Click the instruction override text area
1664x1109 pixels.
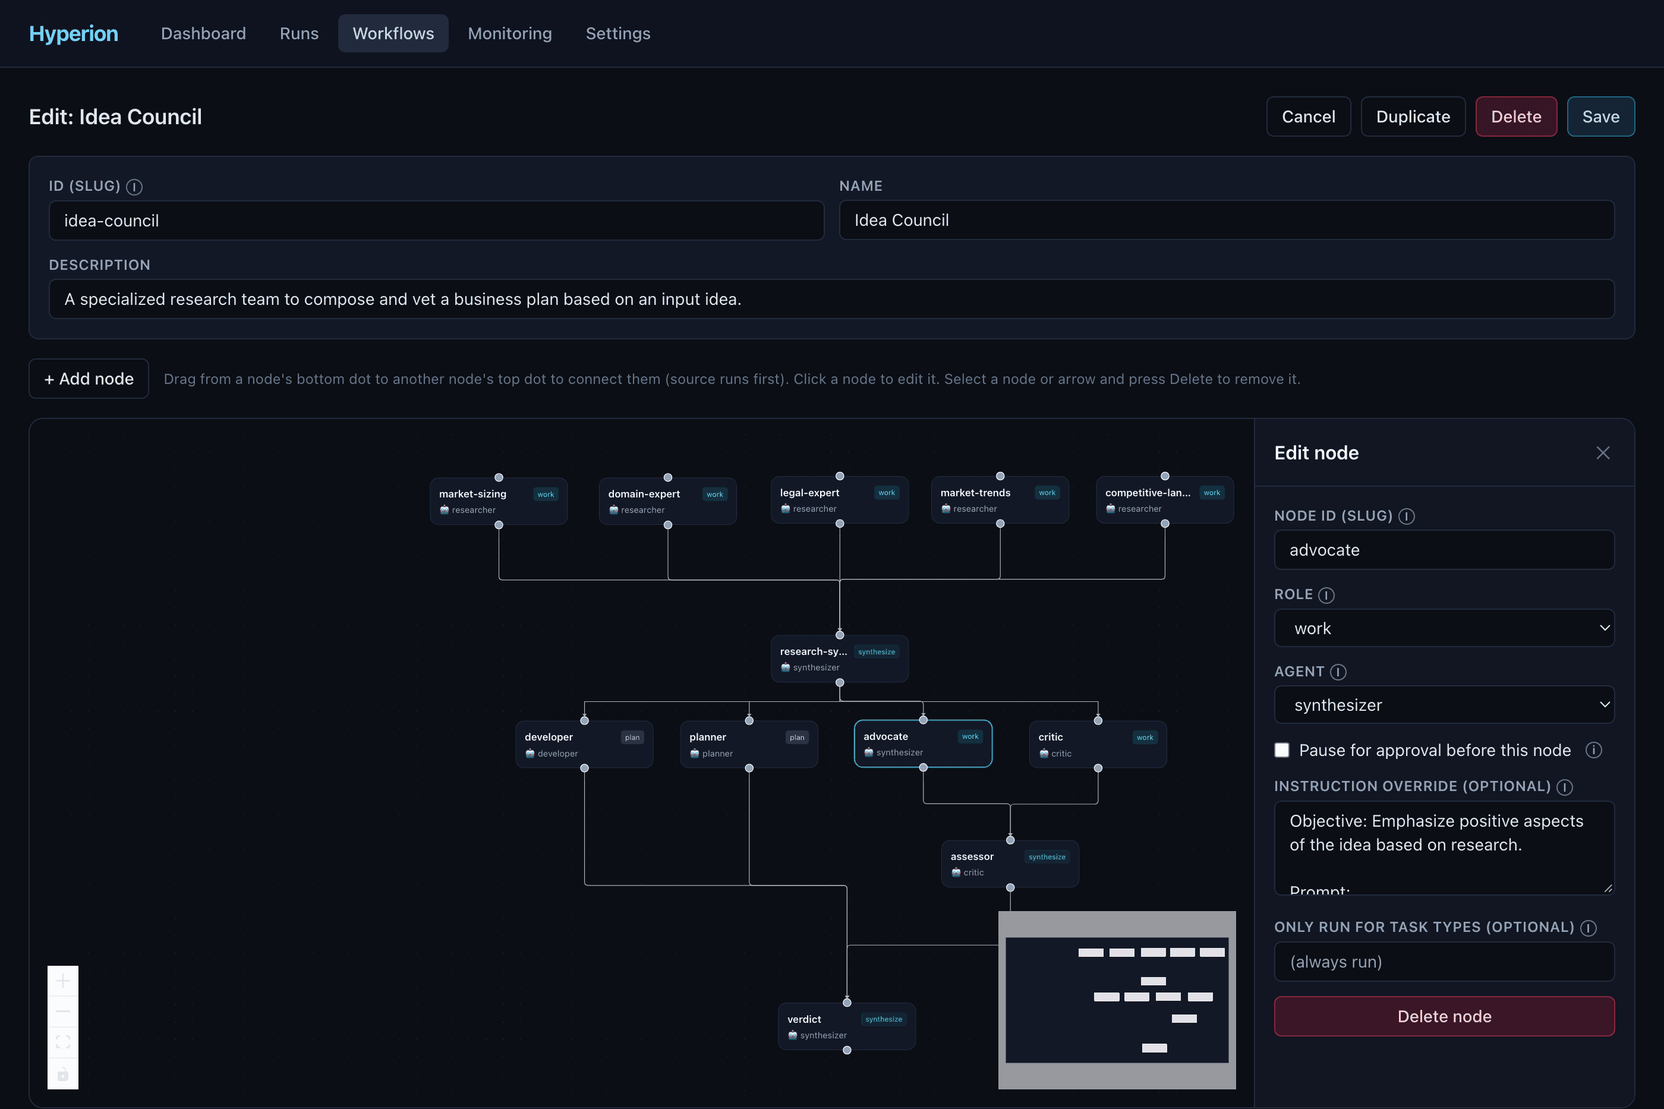click(1444, 848)
